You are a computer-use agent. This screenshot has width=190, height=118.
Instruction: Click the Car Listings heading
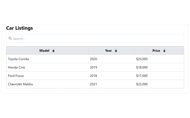20,28
